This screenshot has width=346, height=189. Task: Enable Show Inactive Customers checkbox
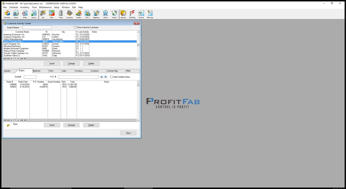click(75, 27)
